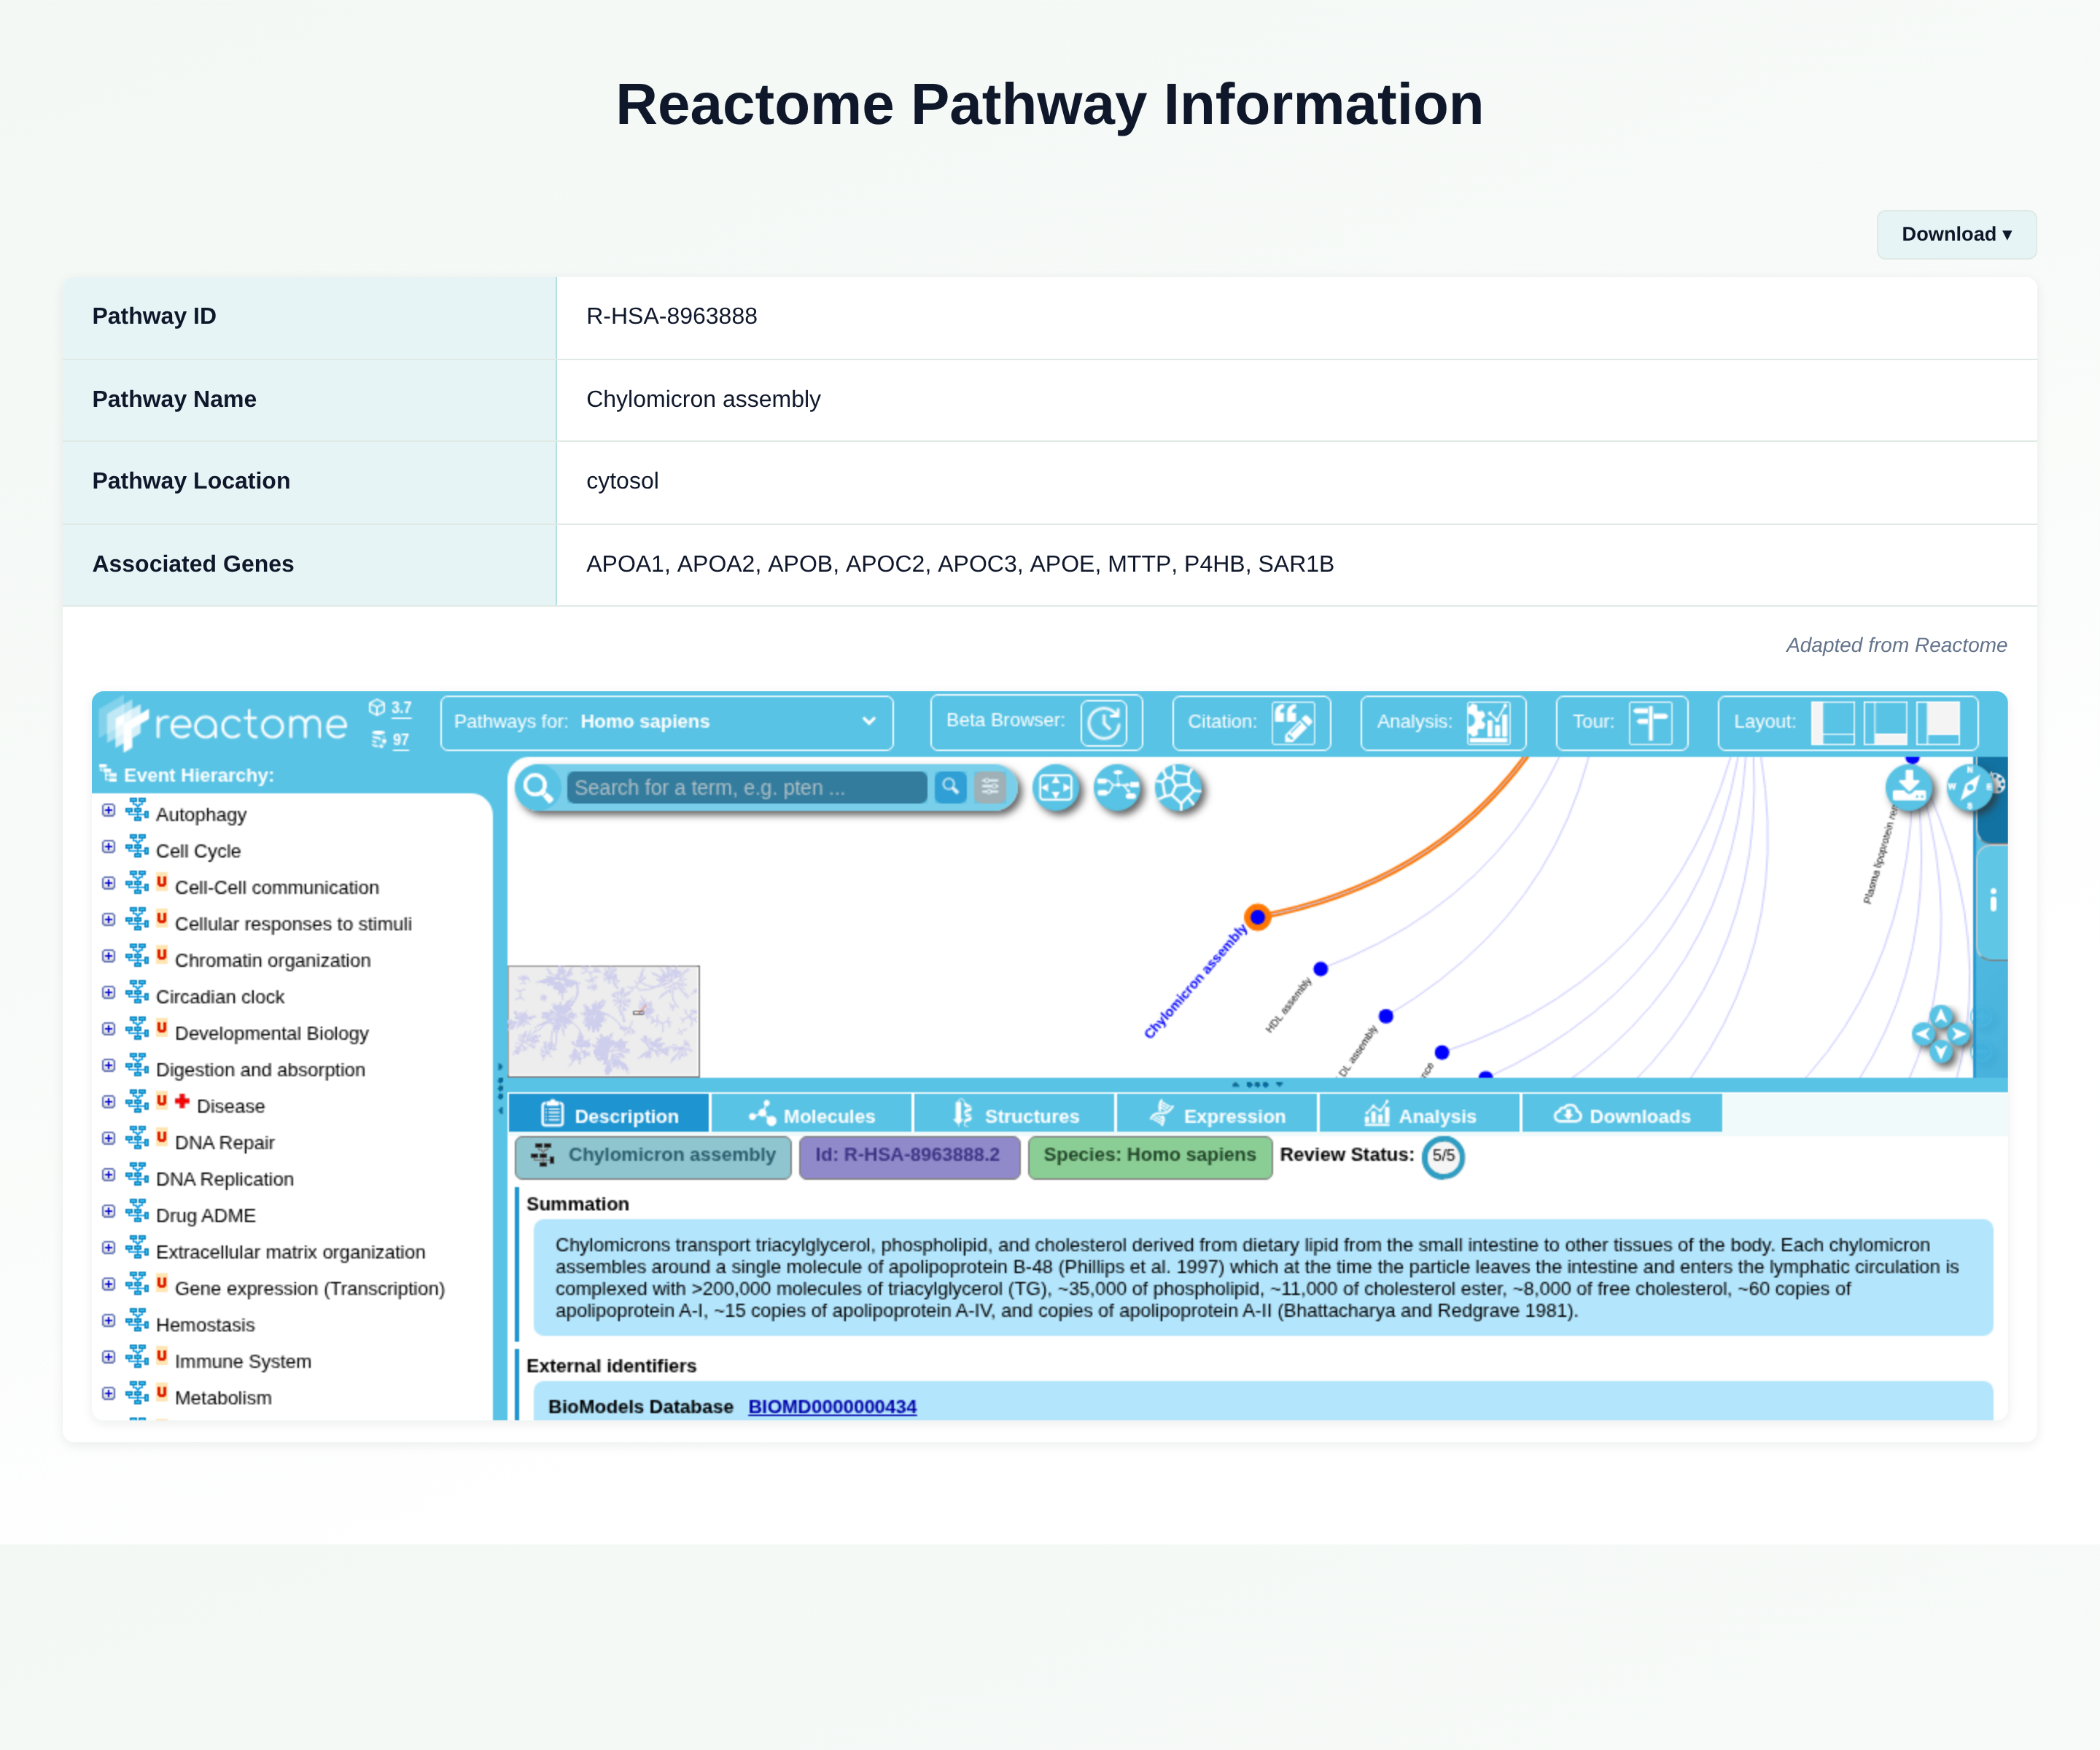
Task: Select Digestion and absorption in hierarchy
Action: point(260,1070)
